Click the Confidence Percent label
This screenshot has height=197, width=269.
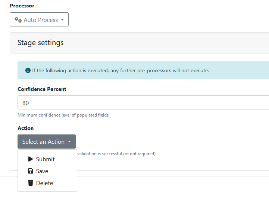[42, 89]
